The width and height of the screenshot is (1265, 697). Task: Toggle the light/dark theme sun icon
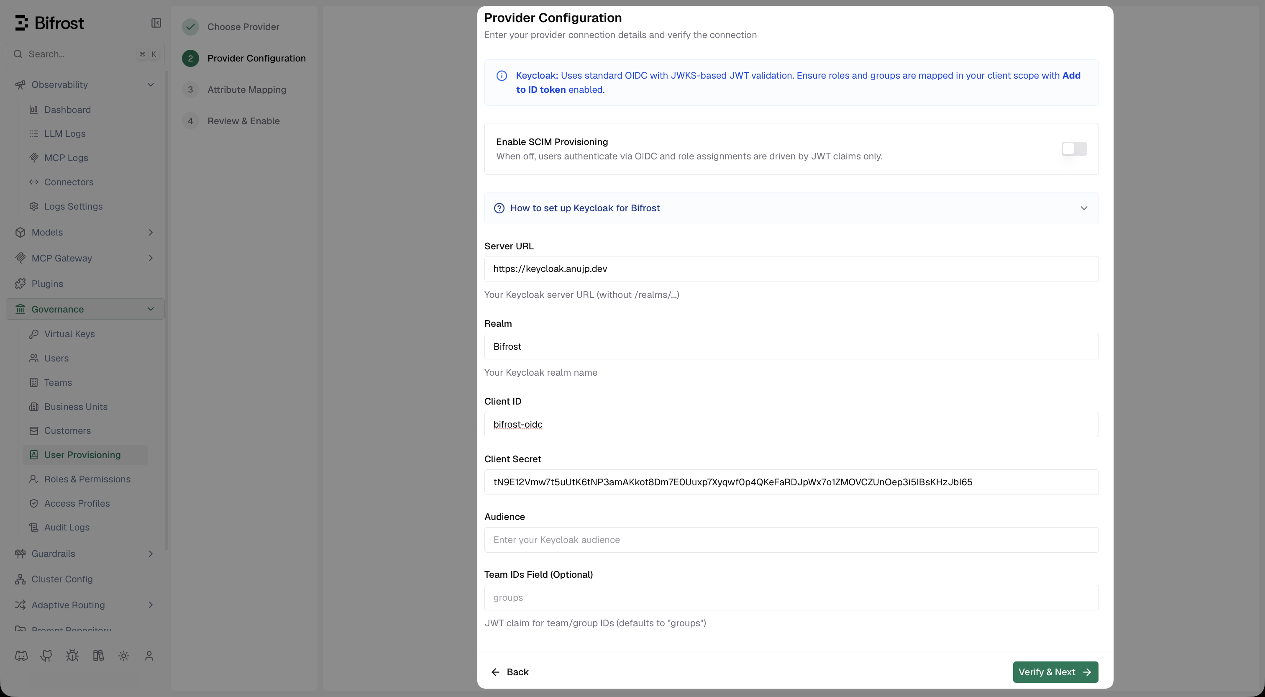(124, 656)
